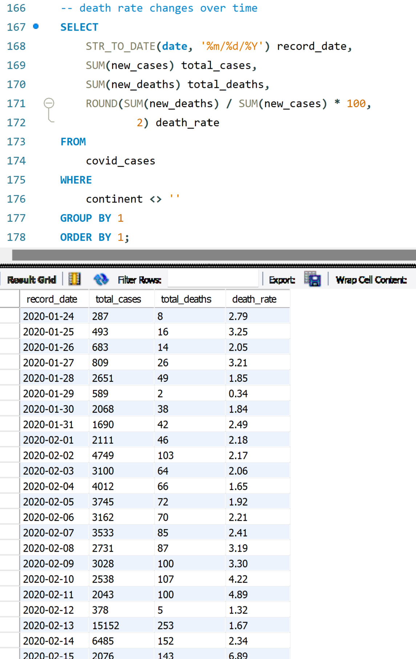Select the death_rate cell showing 4.89
The image size is (416, 659).
click(x=238, y=594)
